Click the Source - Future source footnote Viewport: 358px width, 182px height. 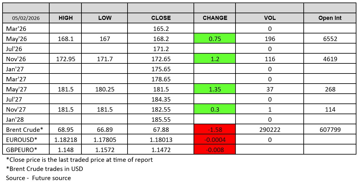[39, 178]
